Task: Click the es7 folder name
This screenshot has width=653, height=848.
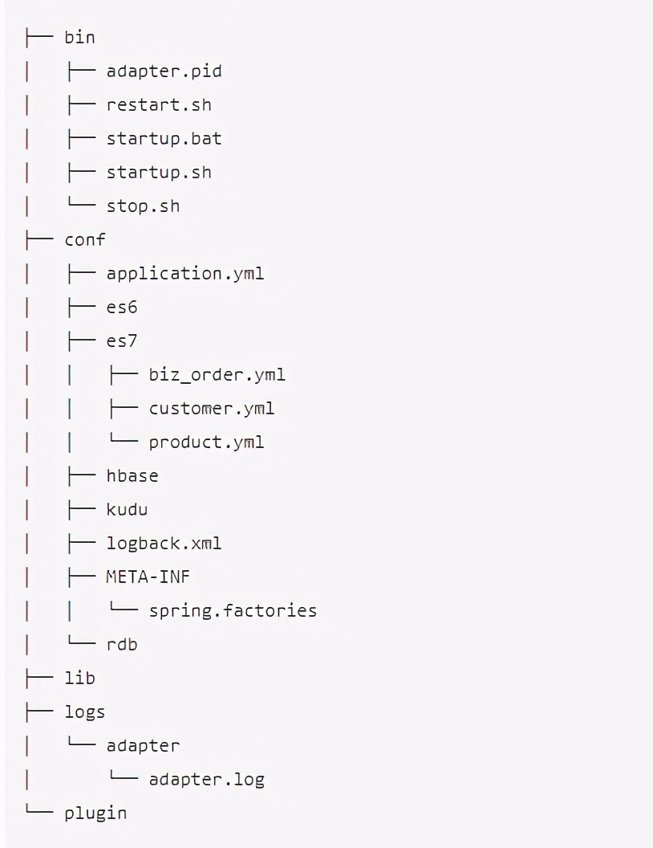Action: tap(121, 341)
